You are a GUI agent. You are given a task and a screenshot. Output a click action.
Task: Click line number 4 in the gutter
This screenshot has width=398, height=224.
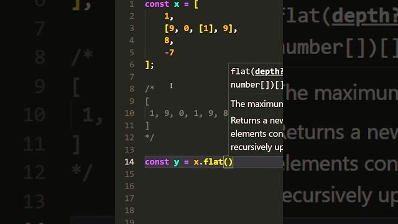132,40
